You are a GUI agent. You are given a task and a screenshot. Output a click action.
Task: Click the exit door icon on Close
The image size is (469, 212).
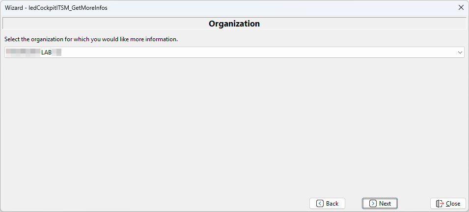440,204
